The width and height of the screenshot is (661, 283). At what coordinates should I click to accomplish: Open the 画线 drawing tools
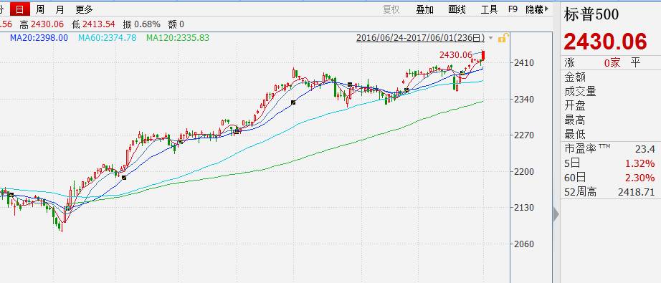coord(457,9)
